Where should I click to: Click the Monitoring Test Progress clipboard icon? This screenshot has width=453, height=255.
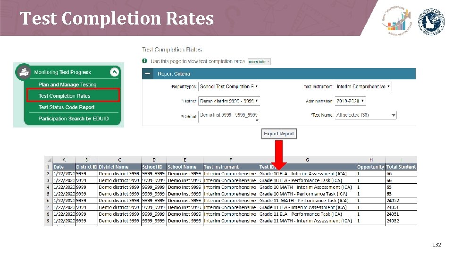[24, 72]
